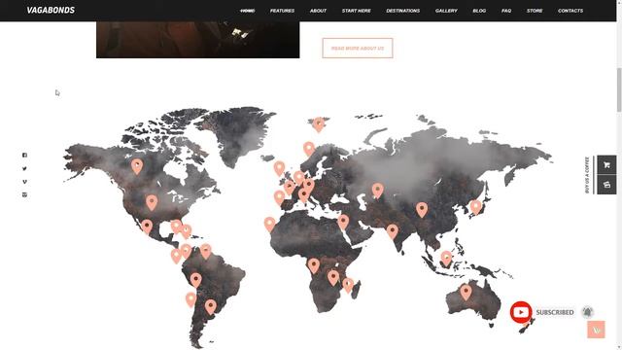Select the map pin on Chile's coast

(190, 299)
